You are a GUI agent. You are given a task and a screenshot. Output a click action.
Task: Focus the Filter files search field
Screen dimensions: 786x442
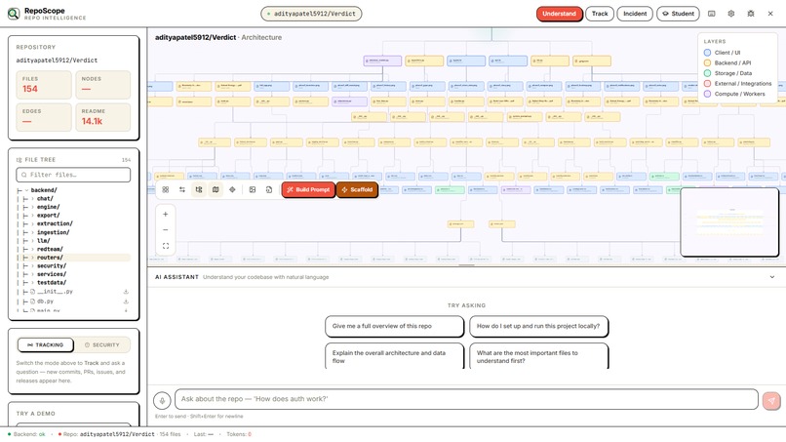pos(73,175)
